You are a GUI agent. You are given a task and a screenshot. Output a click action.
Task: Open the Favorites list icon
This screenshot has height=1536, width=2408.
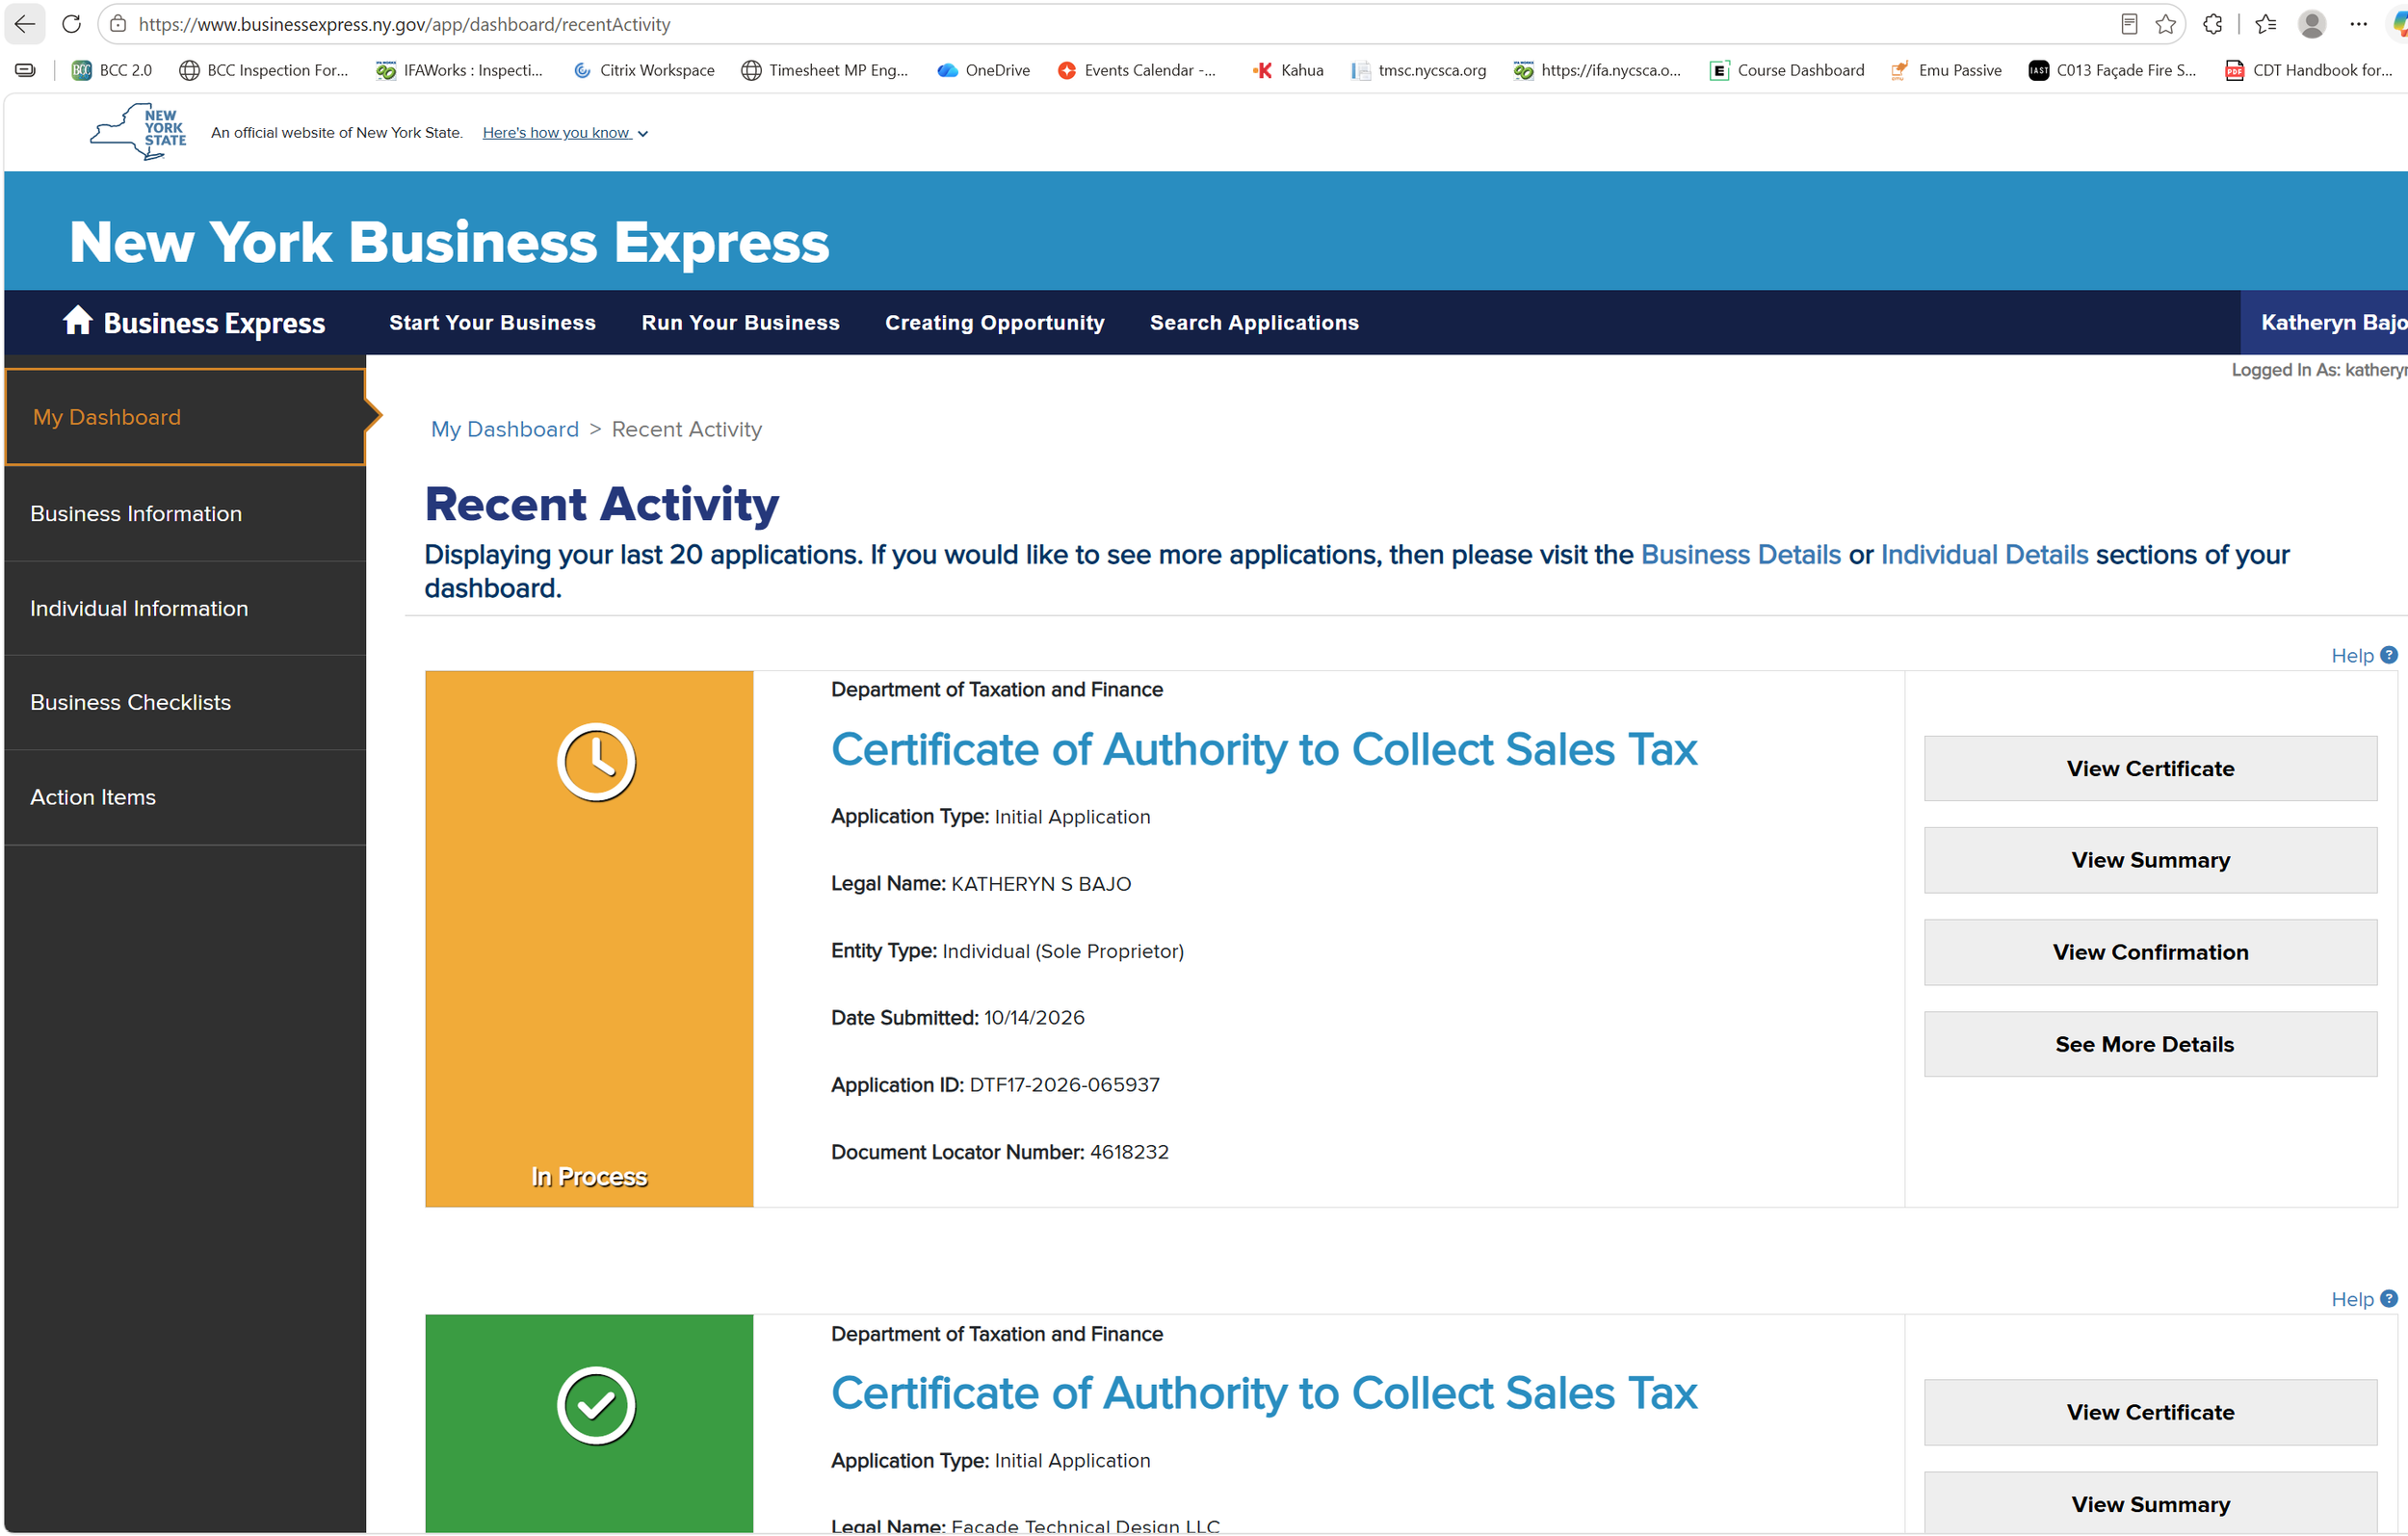[2266, 24]
